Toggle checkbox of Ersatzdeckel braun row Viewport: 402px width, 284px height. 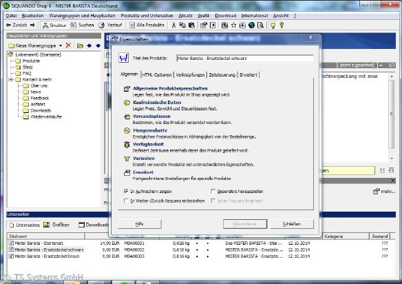coord(11,256)
